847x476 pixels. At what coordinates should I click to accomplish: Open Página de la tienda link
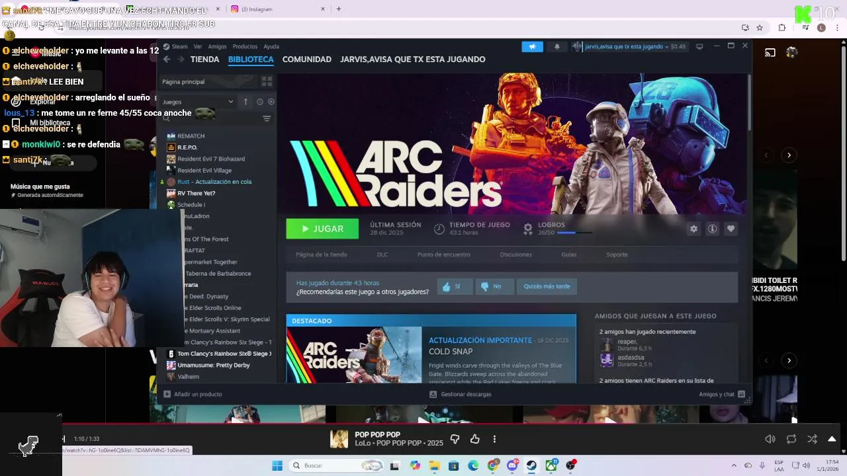pos(321,255)
